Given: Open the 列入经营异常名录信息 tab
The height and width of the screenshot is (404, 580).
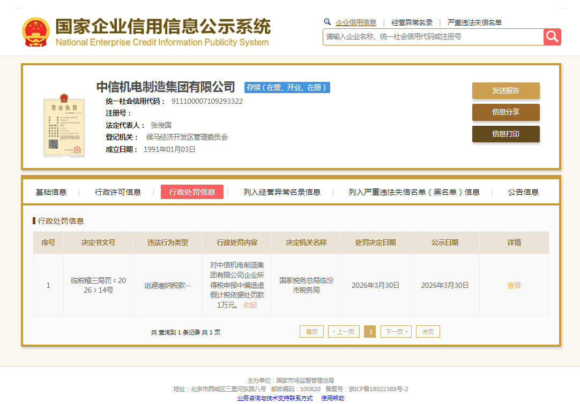Looking at the screenshot, I should pos(281,192).
